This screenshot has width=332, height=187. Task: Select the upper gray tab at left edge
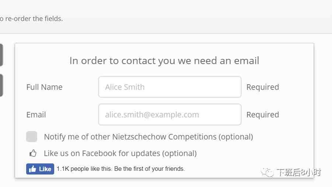coord(1,55)
